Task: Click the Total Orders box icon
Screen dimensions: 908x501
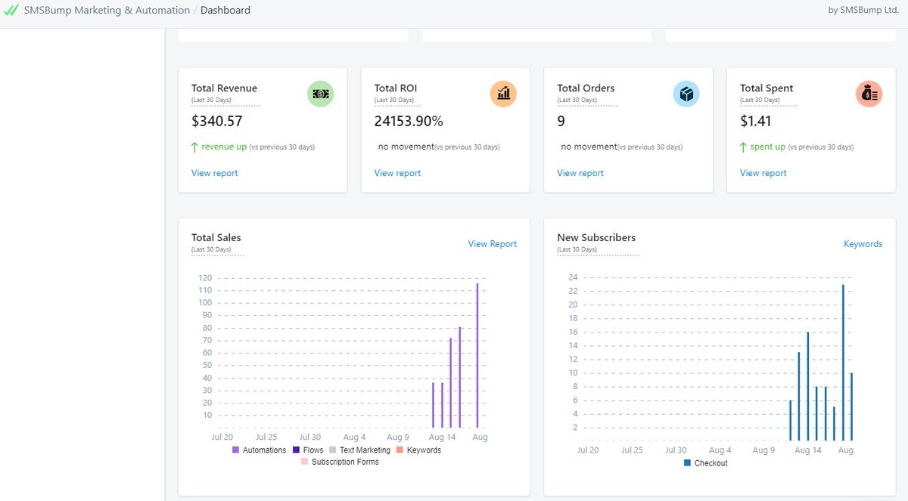Action: 686,94
